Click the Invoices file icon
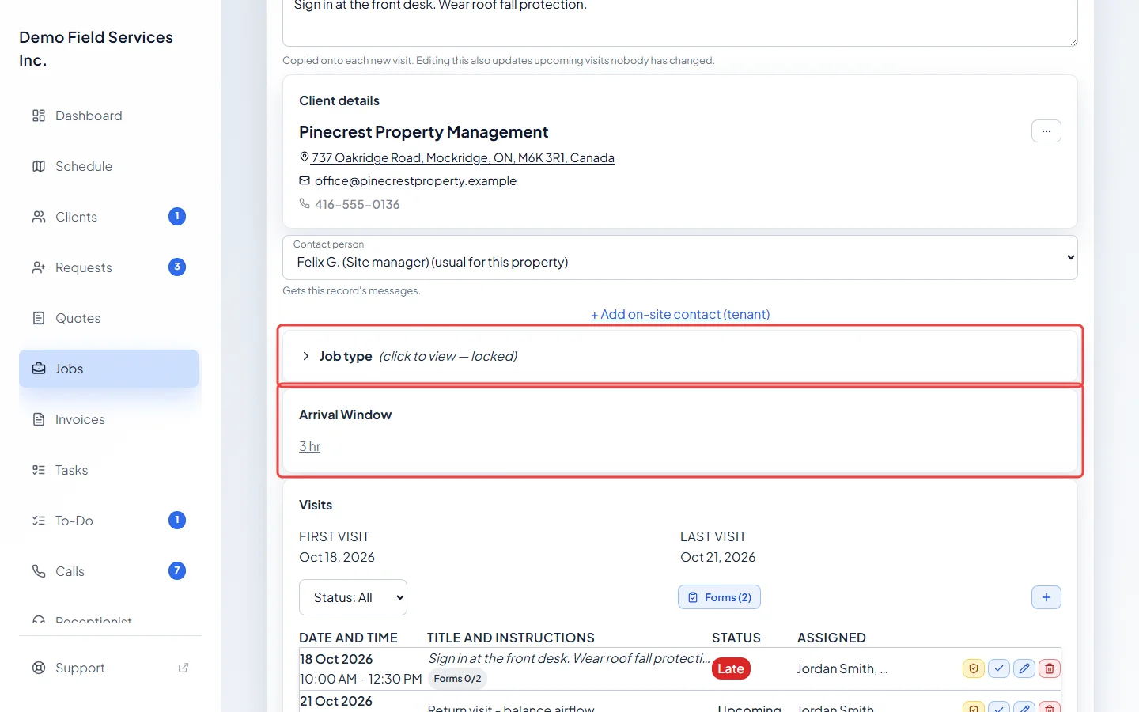This screenshot has height=712, width=1139. (x=39, y=419)
